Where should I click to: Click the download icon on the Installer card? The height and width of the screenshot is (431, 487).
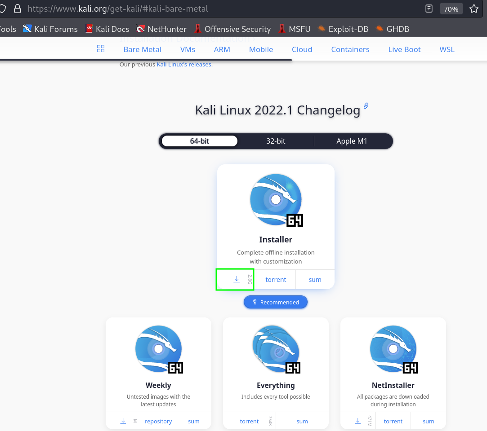point(236,279)
